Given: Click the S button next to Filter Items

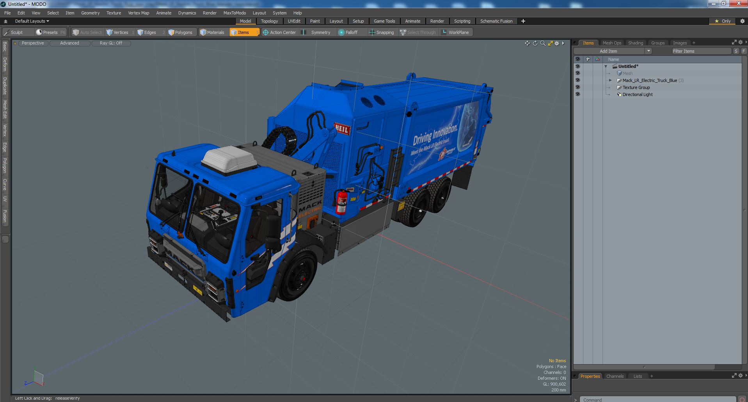Looking at the screenshot, I should click(x=736, y=51).
